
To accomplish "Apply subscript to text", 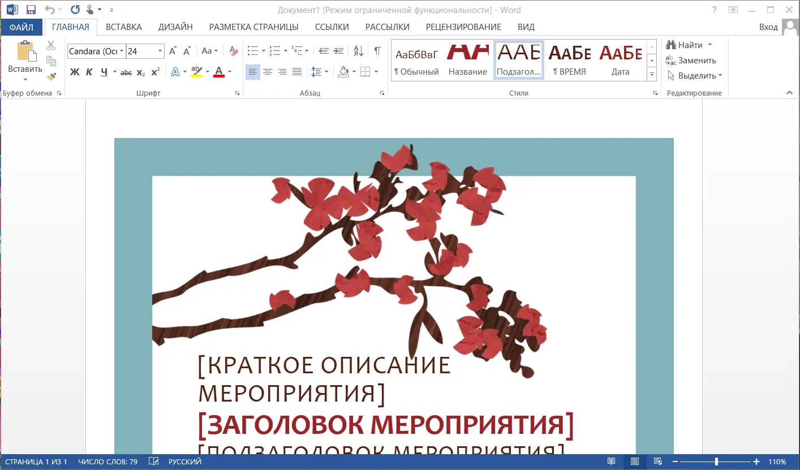I will pos(140,72).
